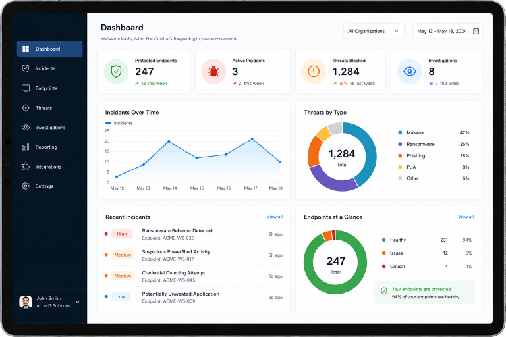Image resolution: width=506 pixels, height=337 pixels.
Task: Open Investigations via the sidebar eye icon
Action: [26, 128]
